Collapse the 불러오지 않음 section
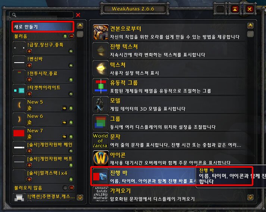Screen dimensions: 266x212 pyautogui.click(x=72, y=188)
